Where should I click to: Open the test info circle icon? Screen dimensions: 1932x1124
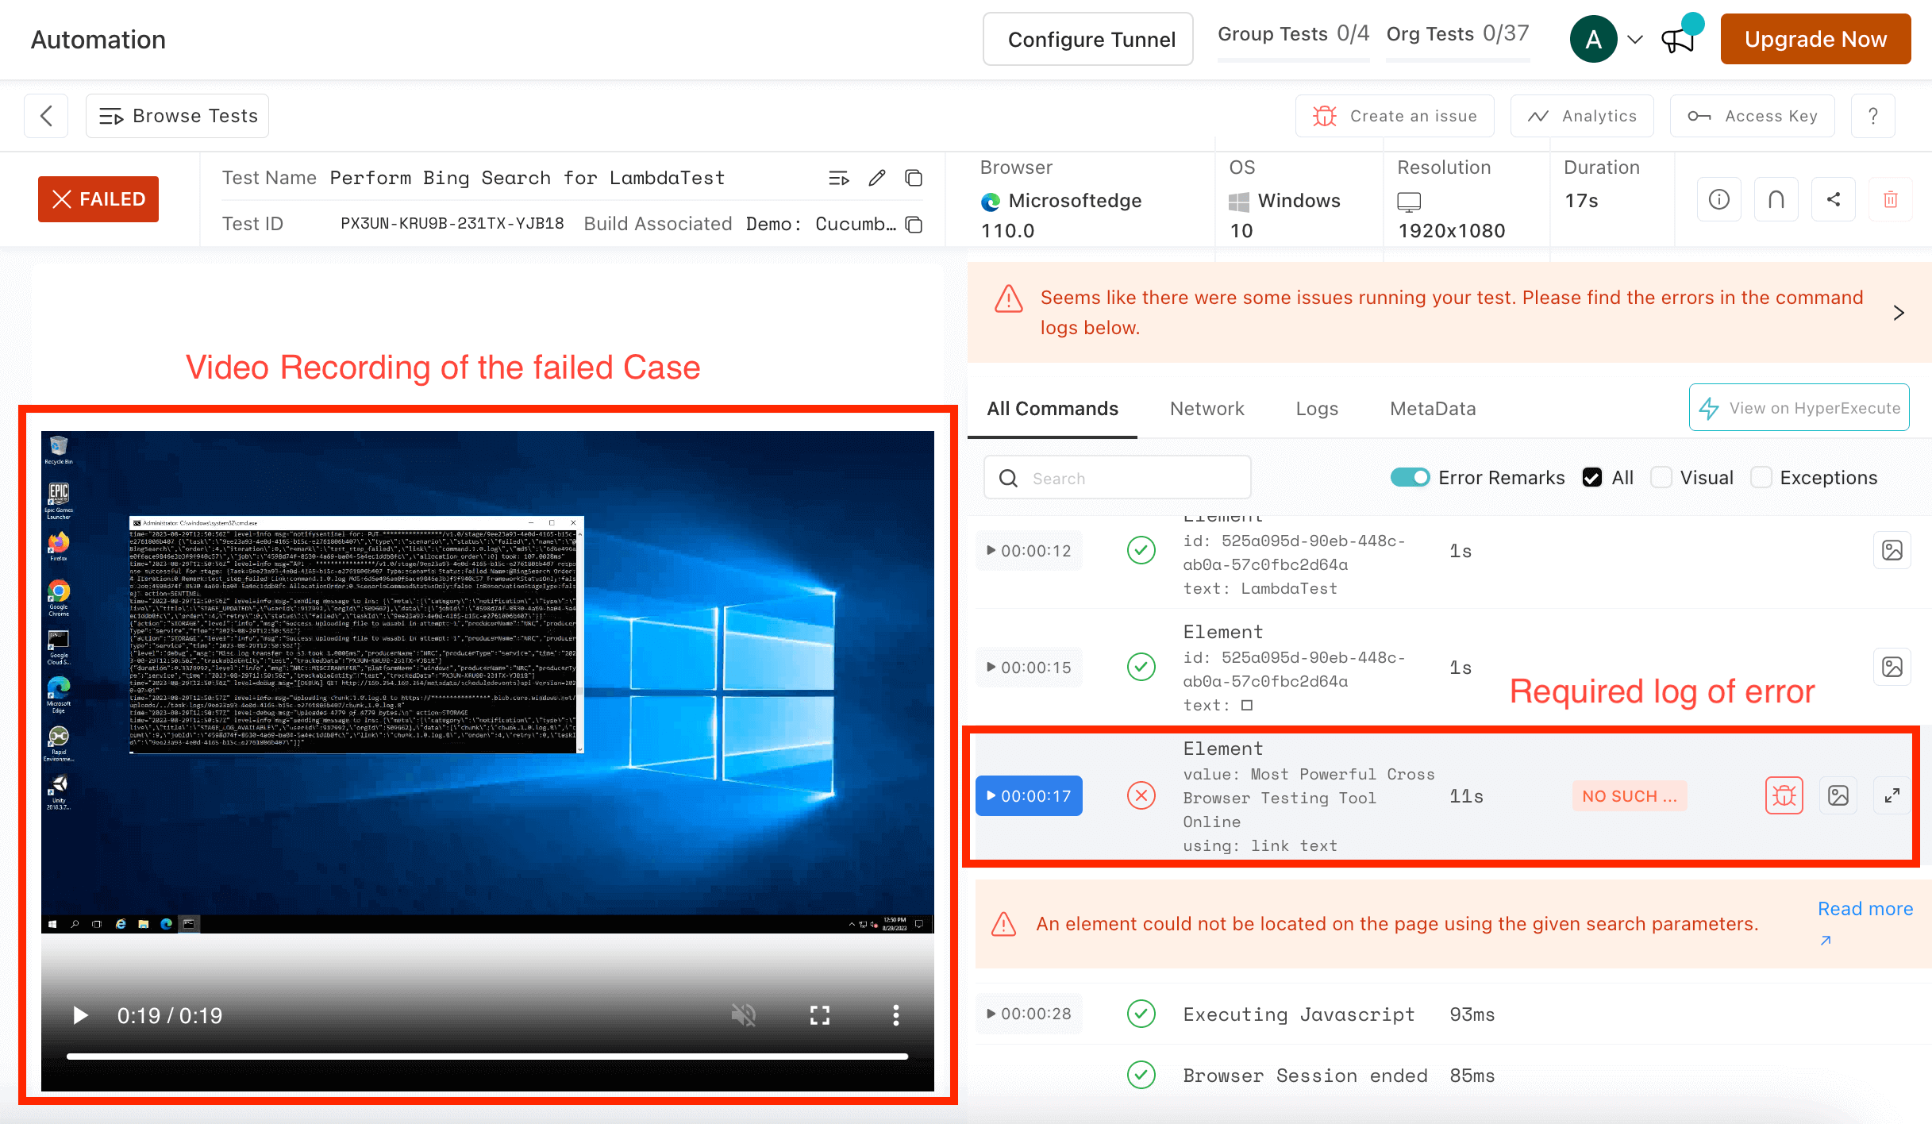click(x=1718, y=199)
